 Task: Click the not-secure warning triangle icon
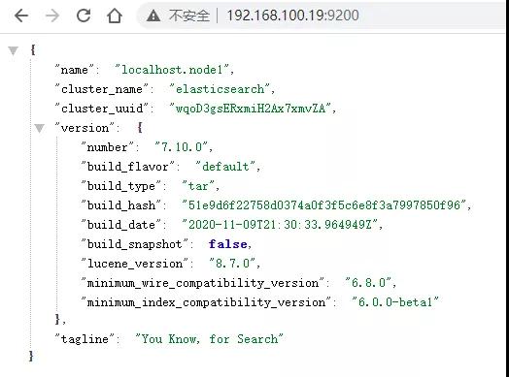[153, 16]
